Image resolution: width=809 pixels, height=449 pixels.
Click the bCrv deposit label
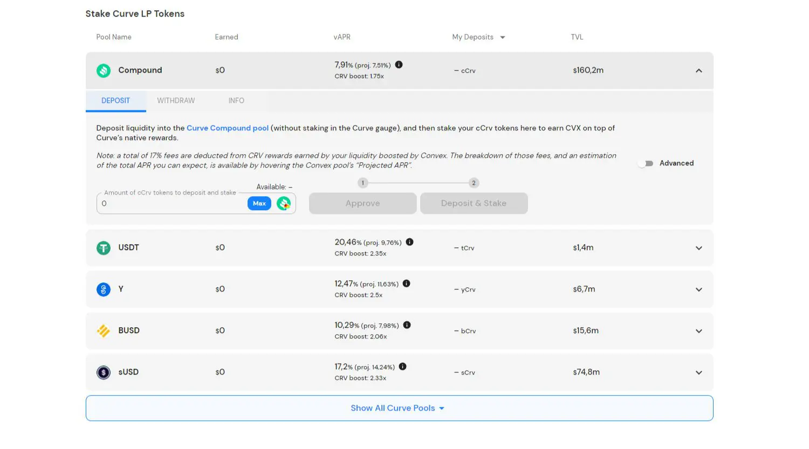469,331
